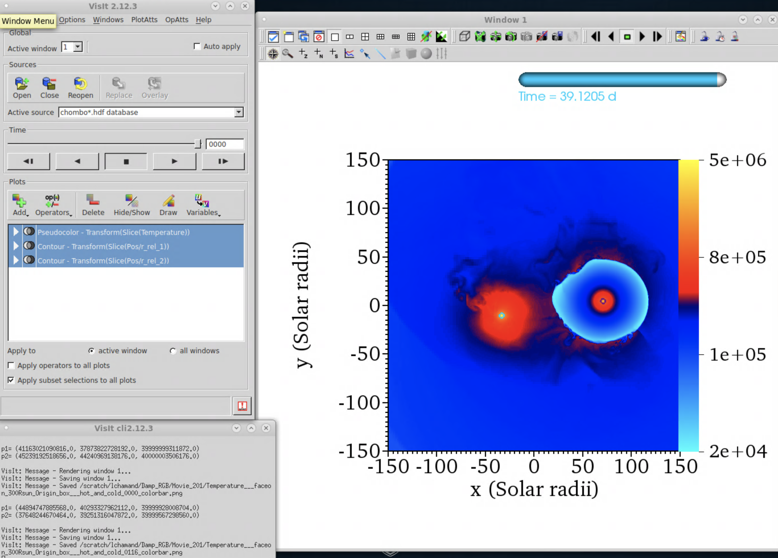Open the Active window dropdown
Image resolution: width=778 pixels, height=558 pixels.
78,47
